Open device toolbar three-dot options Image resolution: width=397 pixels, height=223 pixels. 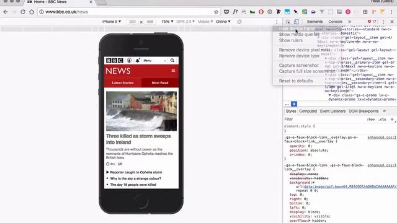tap(277, 22)
